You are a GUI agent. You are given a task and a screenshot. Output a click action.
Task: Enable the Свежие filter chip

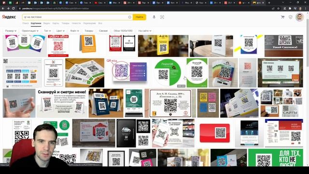tap(103, 31)
